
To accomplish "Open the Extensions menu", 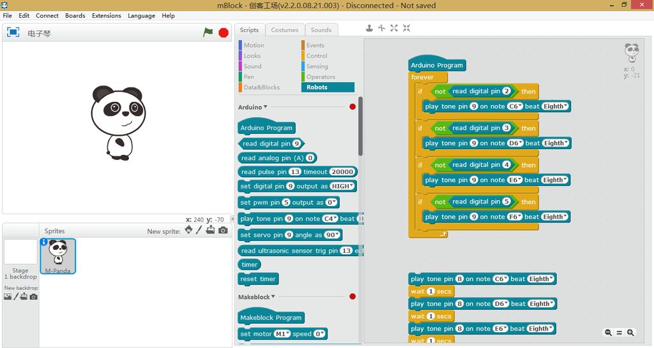I will click(x=107, y=15).
